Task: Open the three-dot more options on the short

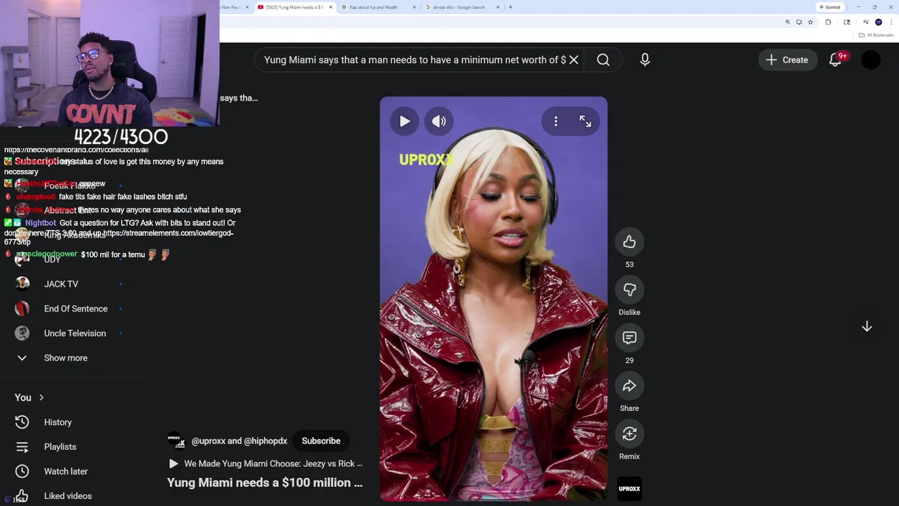Action: tap(556, 122)
